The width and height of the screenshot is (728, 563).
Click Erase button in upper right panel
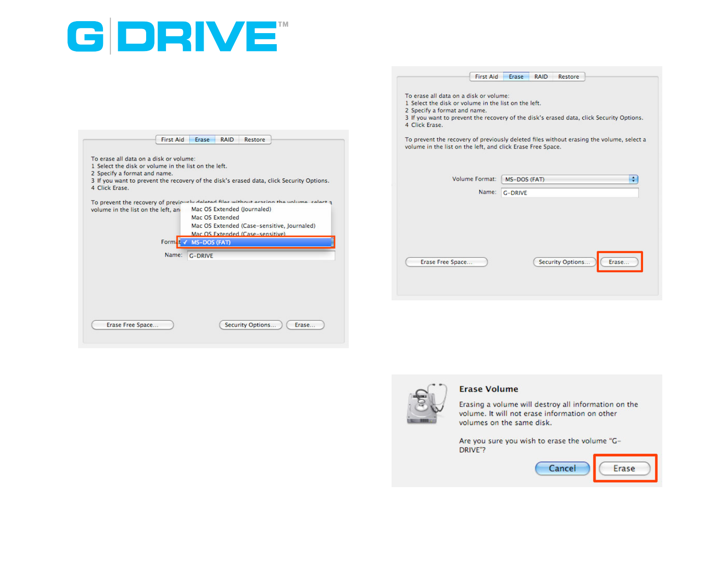[619, 262]
